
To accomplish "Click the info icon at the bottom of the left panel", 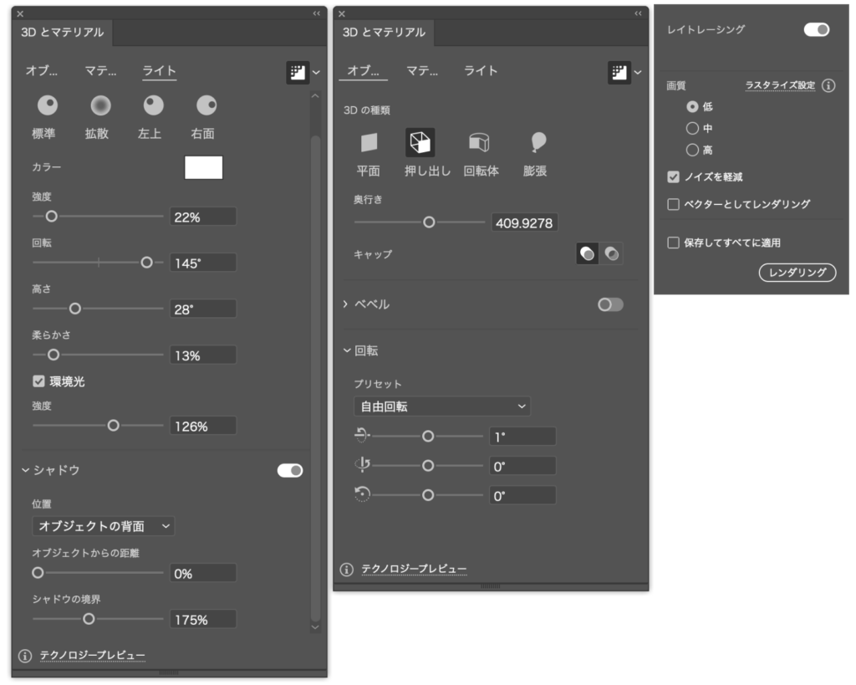I will pos(25,656).
